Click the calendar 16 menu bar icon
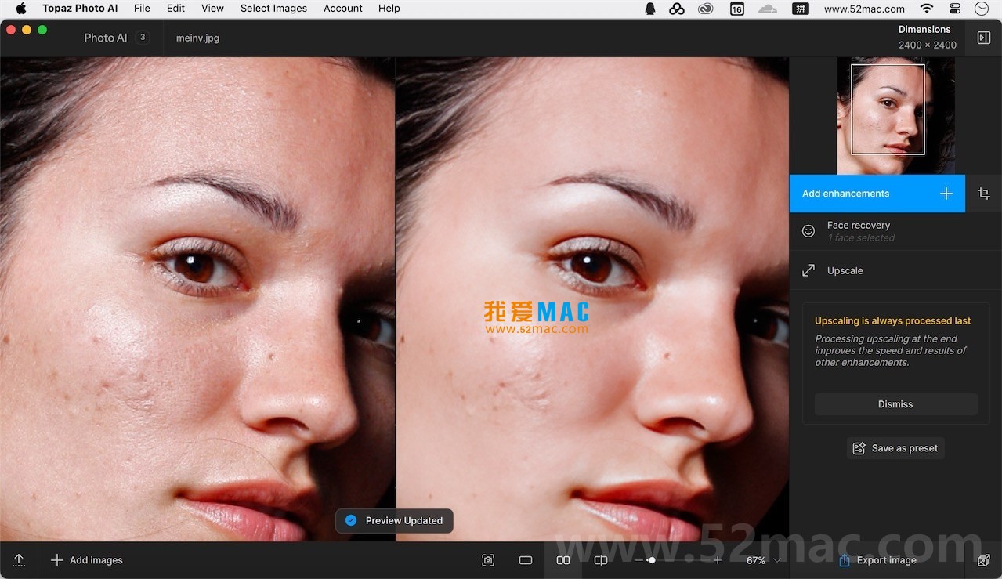1002x579 pixels. (x=737, y=9)
